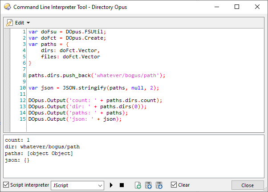Click the Run script play button

(111, 185)
